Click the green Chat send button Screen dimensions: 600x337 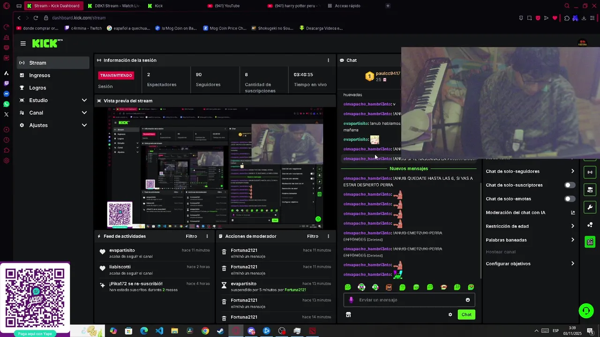pyautogui.click(x=466, y=315)
